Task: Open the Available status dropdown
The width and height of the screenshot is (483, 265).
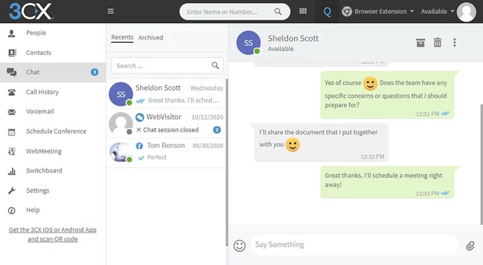Action: coord(438,12)
